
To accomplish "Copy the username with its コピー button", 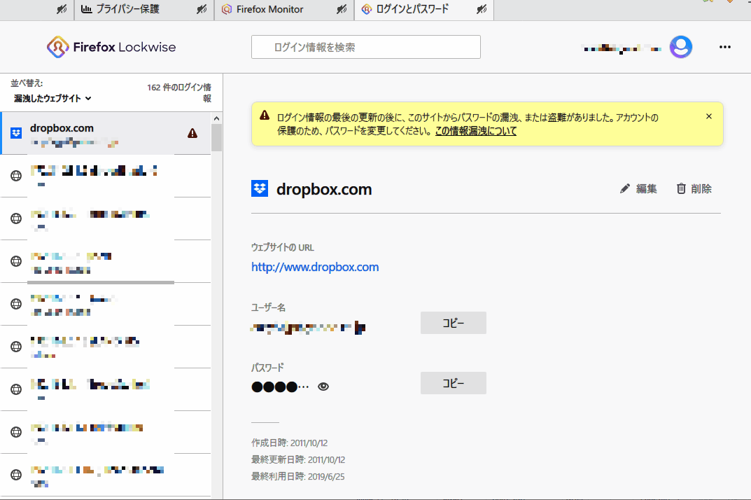I will click(x=453, y=323).
